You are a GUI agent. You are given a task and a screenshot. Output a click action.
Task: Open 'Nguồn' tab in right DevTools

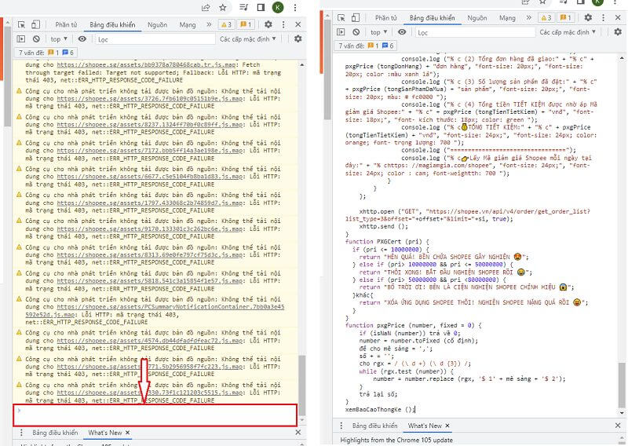click(477, 18)
